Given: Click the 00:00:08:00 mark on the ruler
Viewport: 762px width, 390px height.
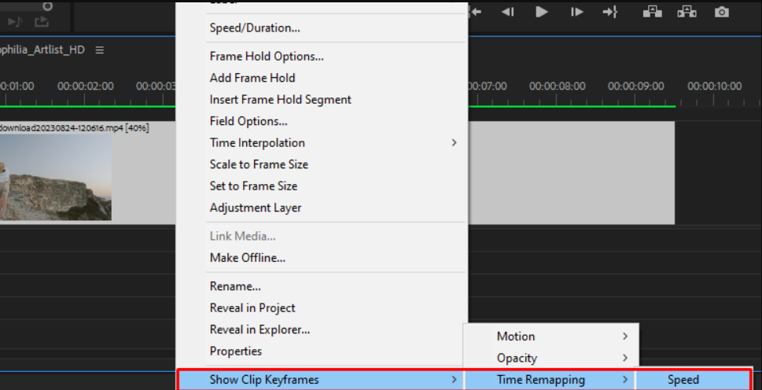Looking at the screenshot, I should click(x=557, y=86).
